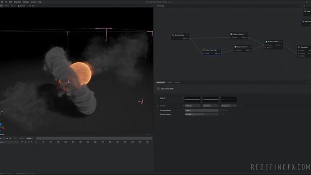
Task: Click the fast forward playback button
Action: pyautogui.click(x=11, y=138)
